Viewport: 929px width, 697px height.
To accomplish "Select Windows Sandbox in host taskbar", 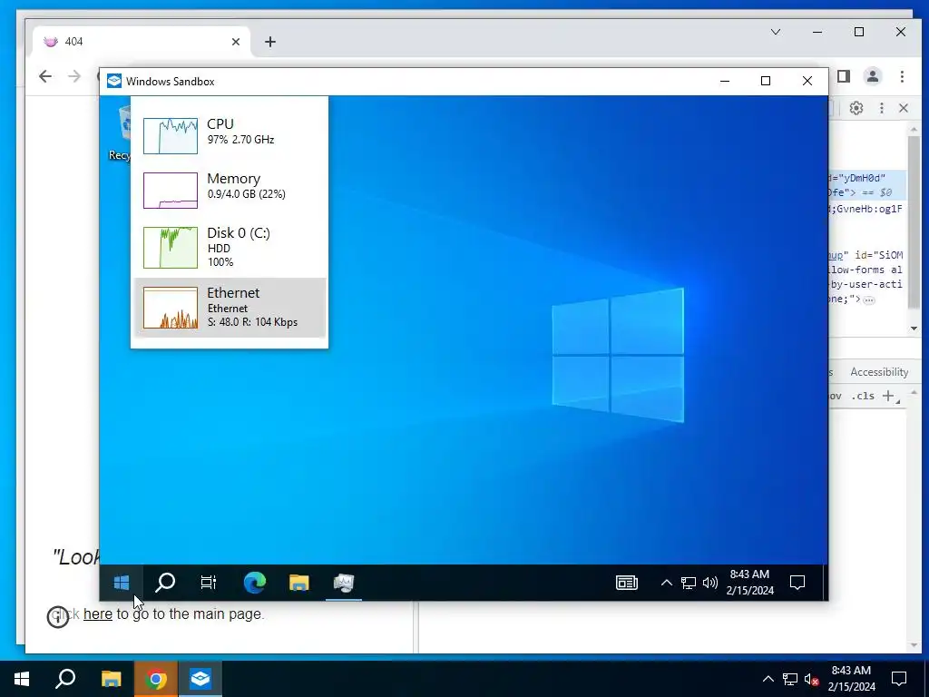I will (200, 679).
